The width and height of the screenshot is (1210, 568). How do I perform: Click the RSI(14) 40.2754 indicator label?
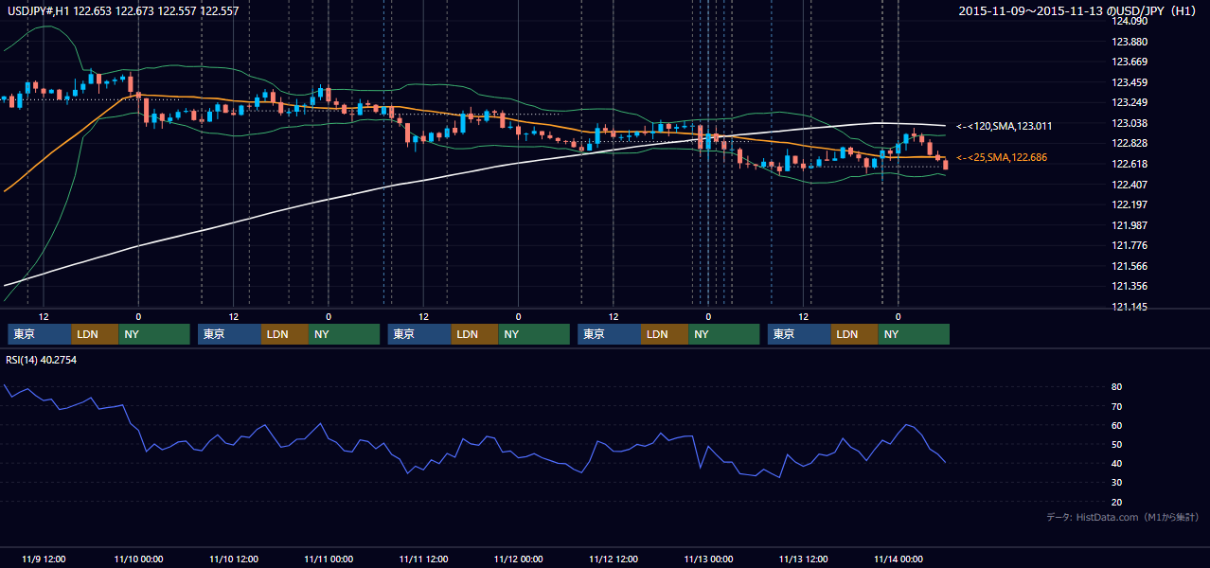pos(42,360)
